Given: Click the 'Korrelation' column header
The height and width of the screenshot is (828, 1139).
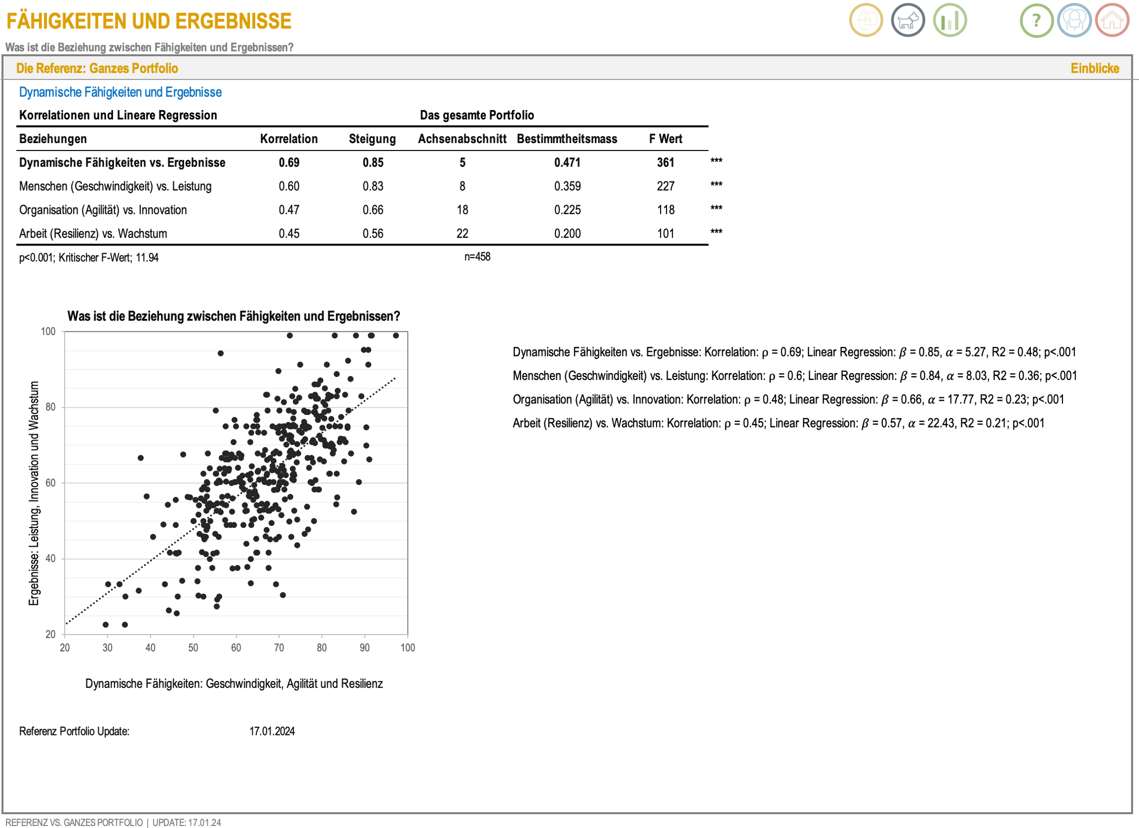Looking at the screenshot, I should tap(289, 139).
